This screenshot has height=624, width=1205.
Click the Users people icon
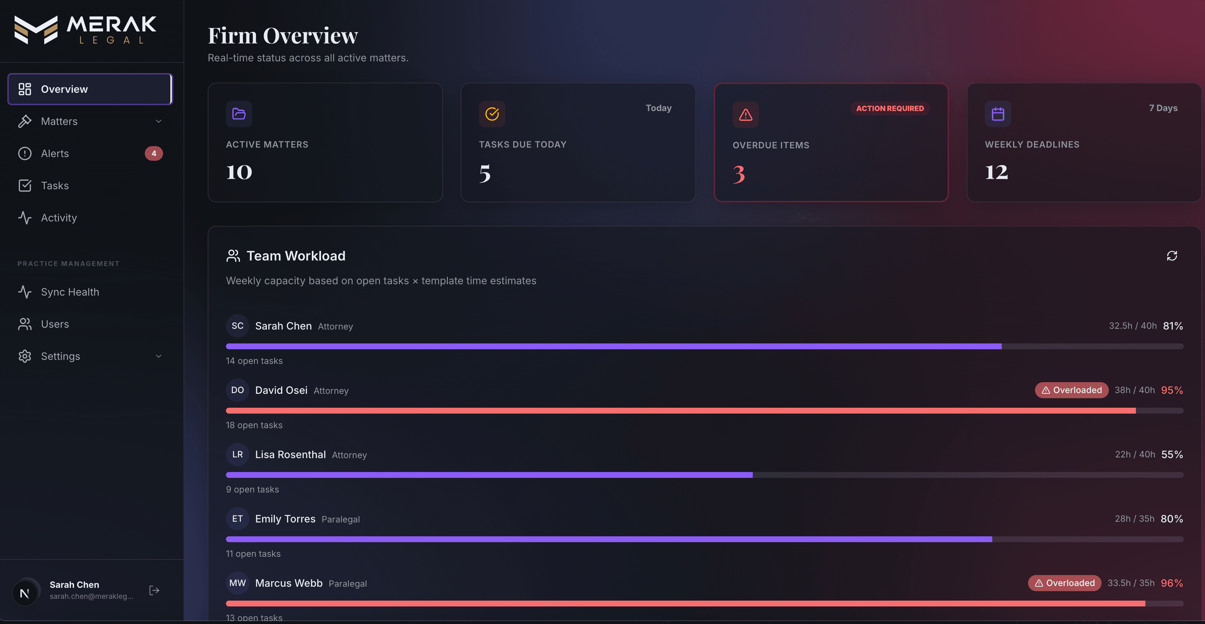coord(25,324)
